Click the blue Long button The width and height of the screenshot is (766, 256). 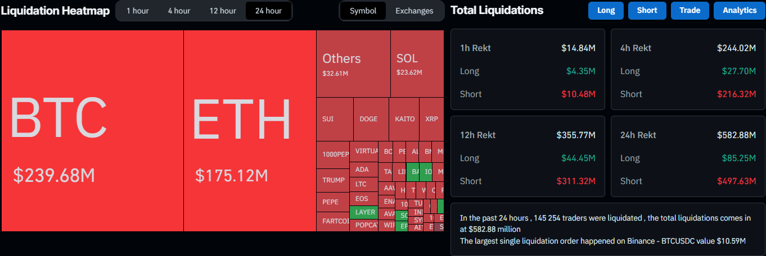pyautogui.click(x=606, y=10)
